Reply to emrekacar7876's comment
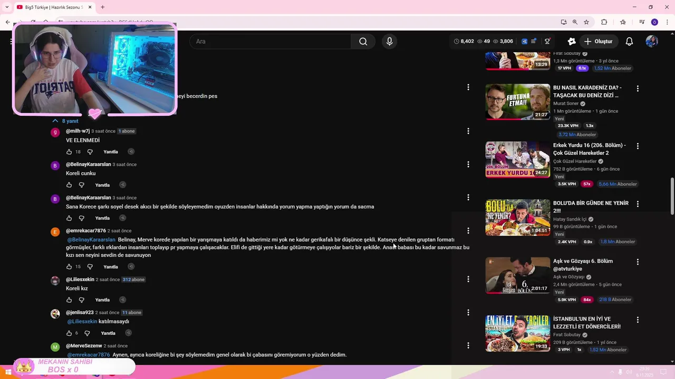 coord(111,266)
